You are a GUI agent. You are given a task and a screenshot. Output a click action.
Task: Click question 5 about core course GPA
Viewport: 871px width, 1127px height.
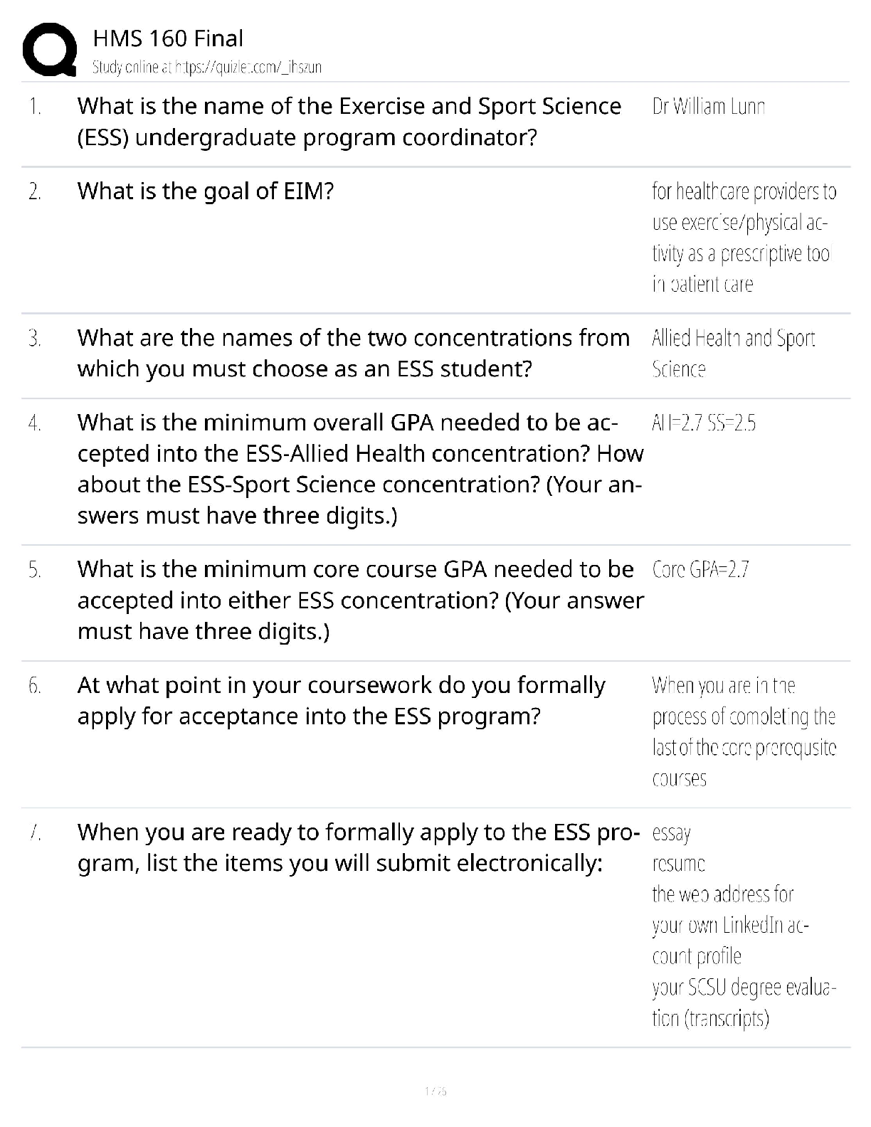point(360,600)
